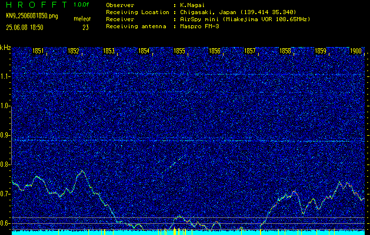Click the 1859 time marker
This screenshot has width=370, height=235.
point(321,51)
